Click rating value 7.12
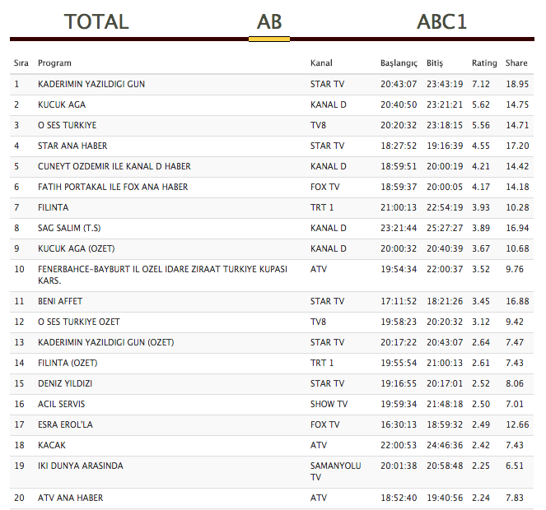 pos(481,84)
